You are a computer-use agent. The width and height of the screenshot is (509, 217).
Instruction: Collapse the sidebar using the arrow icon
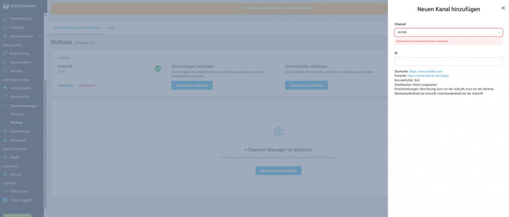(41, 6)
